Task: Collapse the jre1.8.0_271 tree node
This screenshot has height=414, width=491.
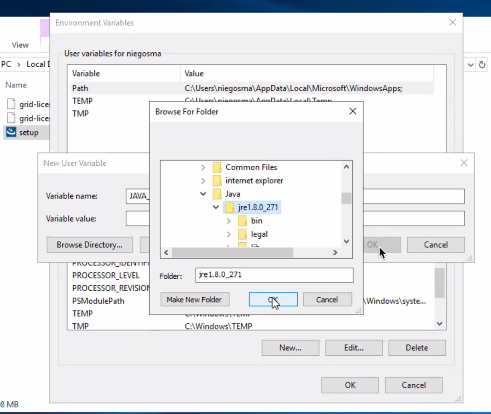Action: pos(216,207)
